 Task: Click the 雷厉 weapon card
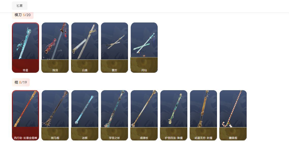click(x=114, y=47)
